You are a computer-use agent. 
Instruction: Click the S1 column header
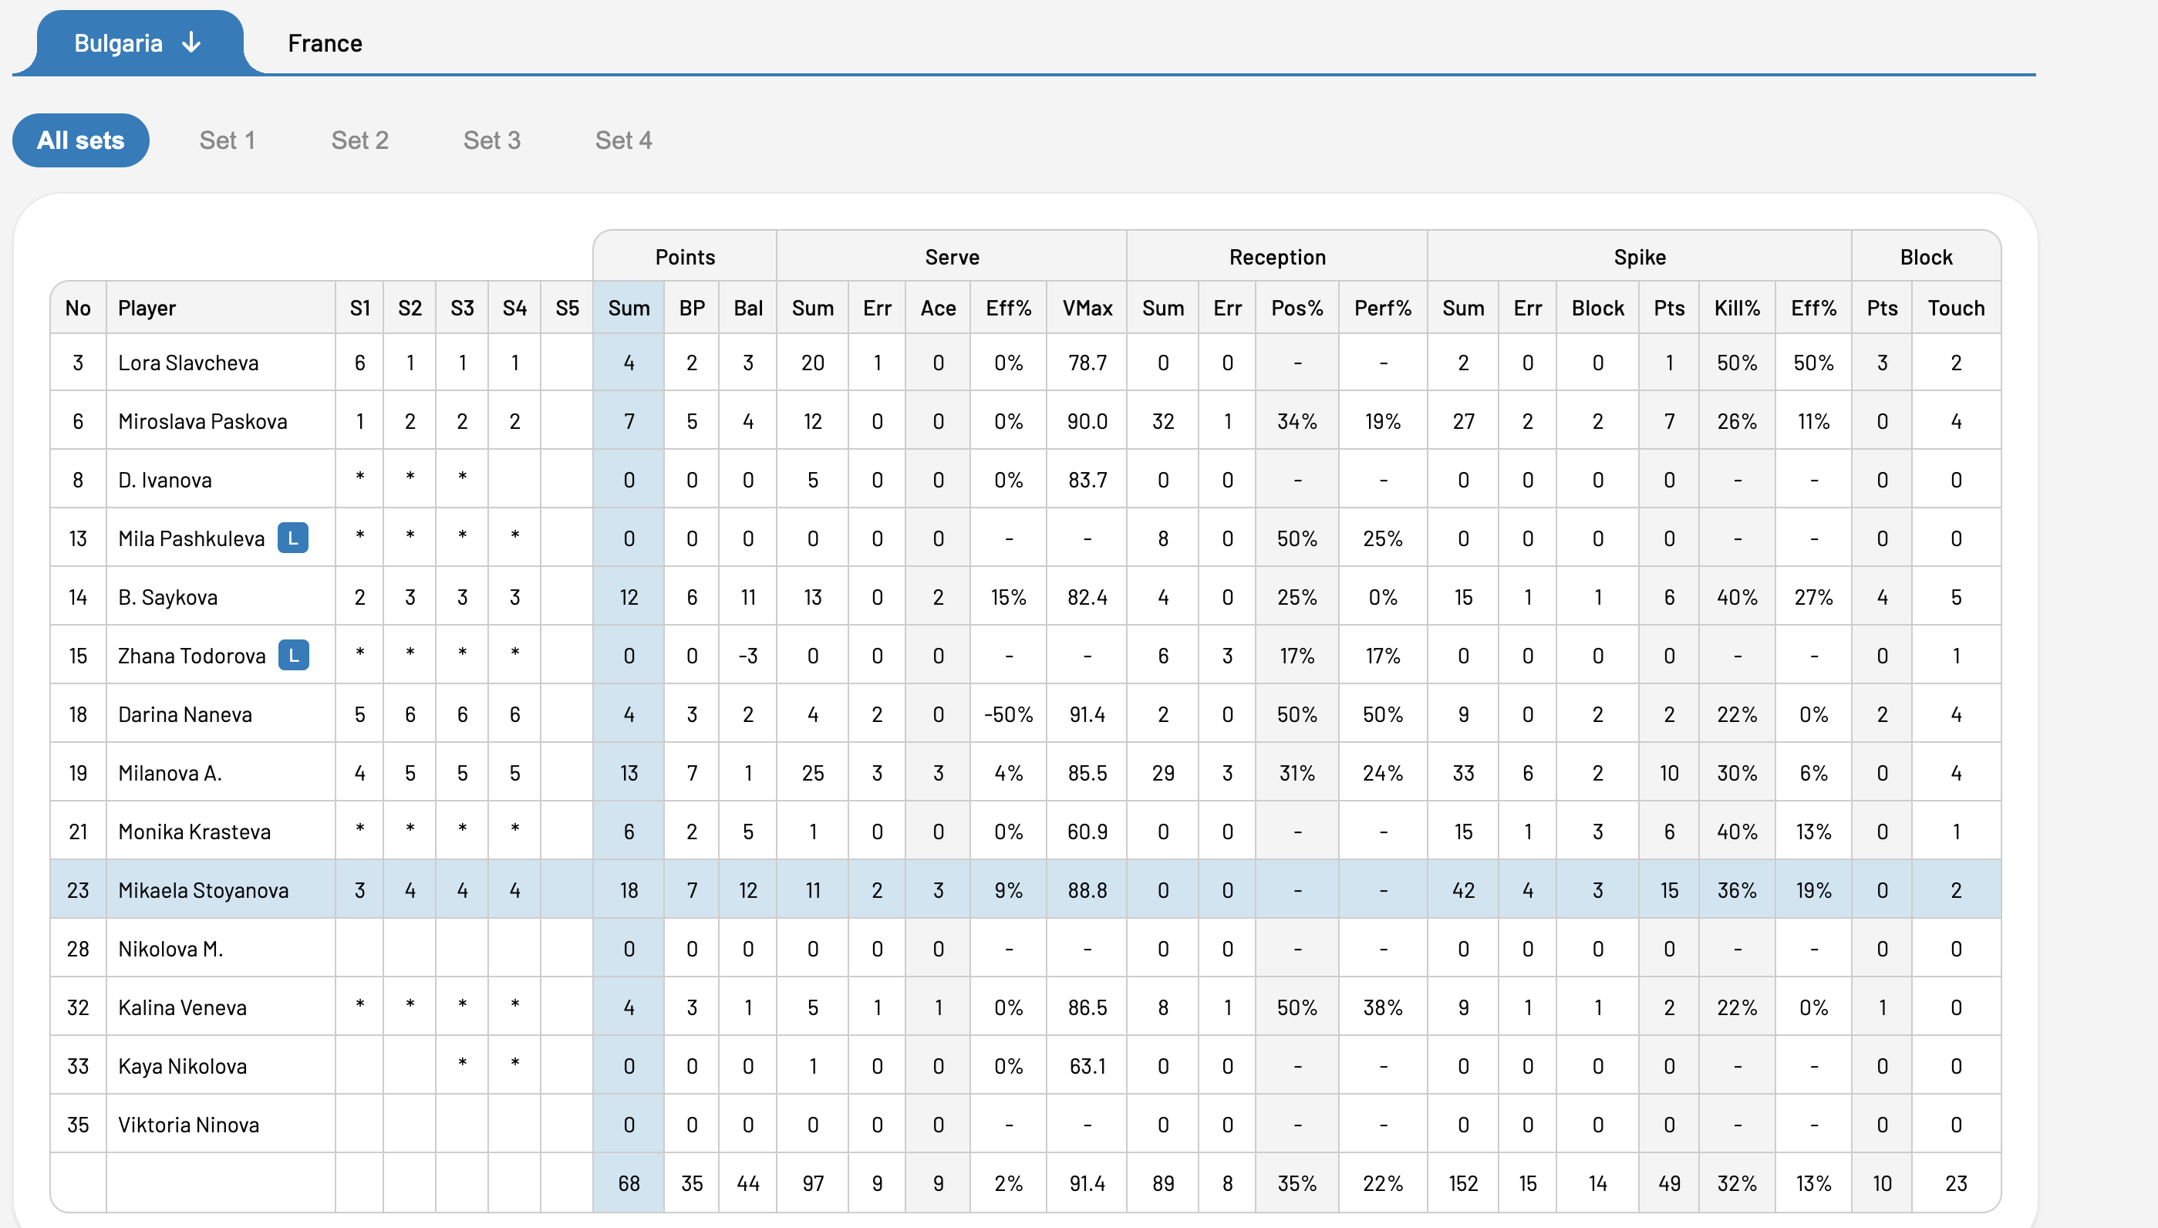click(360, 308)
